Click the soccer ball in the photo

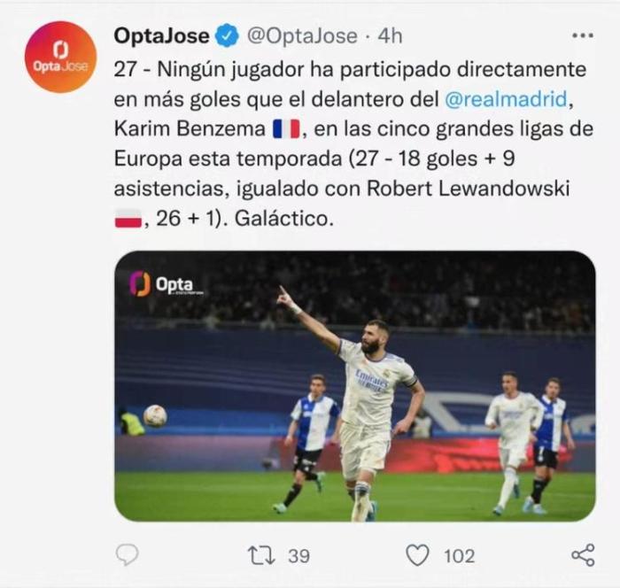pos(155,415)
